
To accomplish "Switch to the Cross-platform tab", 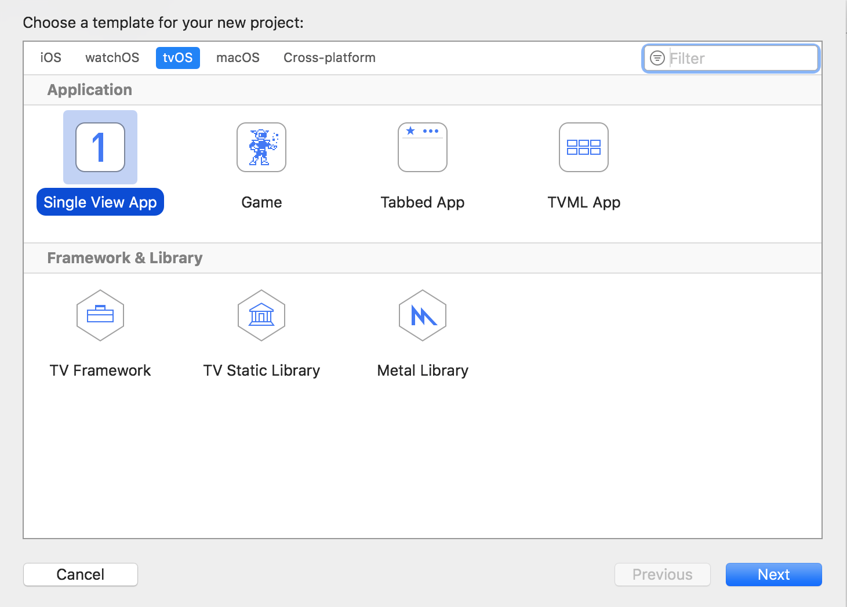I will (x=330, y=58).
